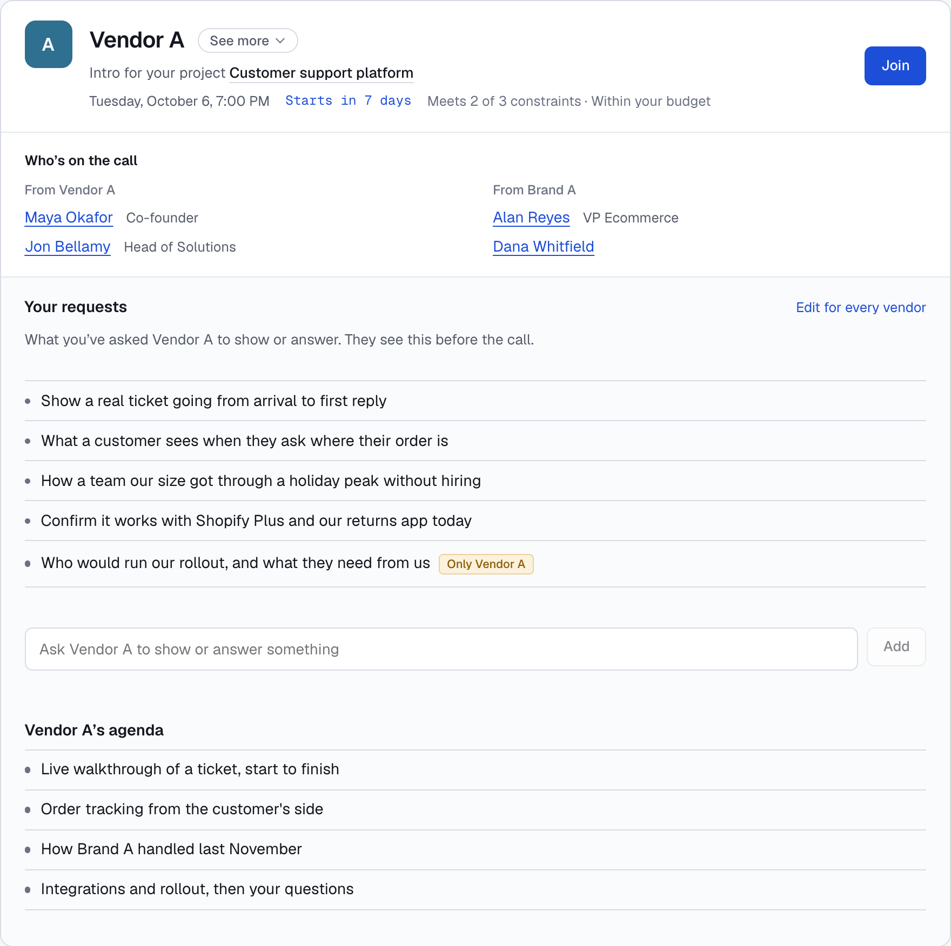The height and width of the screenshot is (946, 951).
Task: Select the Shopify Plus confirmation request
Action: click(475, 521)
